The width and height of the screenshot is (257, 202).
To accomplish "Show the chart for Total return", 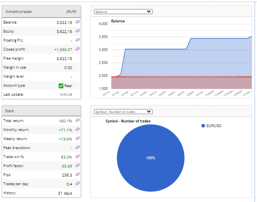I will [x=78, y=120].
